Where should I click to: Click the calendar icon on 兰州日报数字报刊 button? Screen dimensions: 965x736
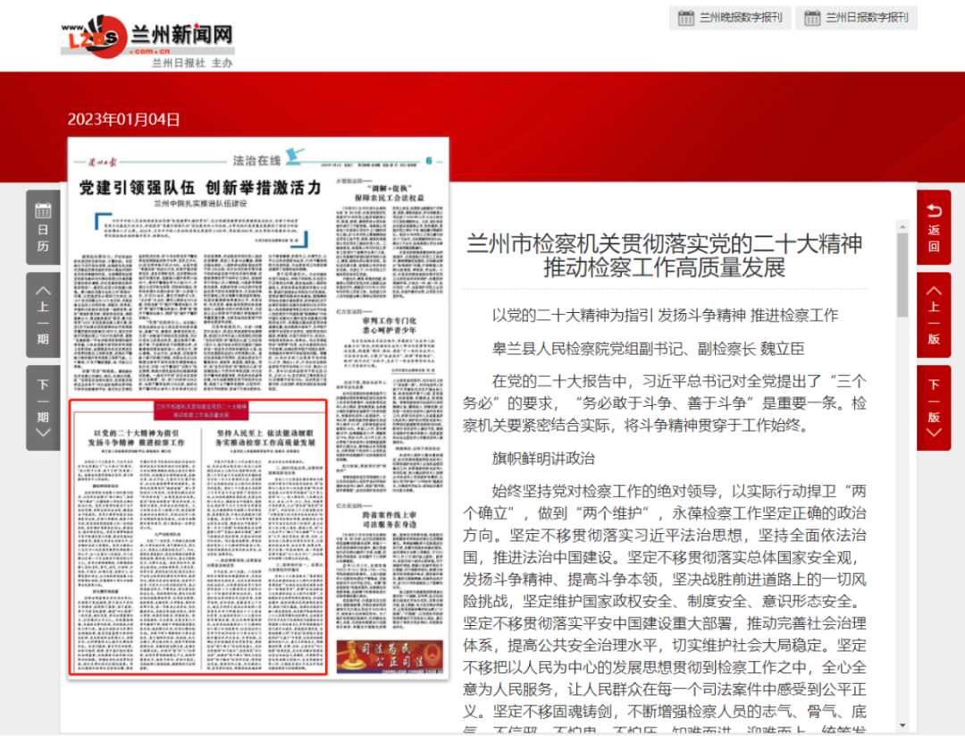813,18
